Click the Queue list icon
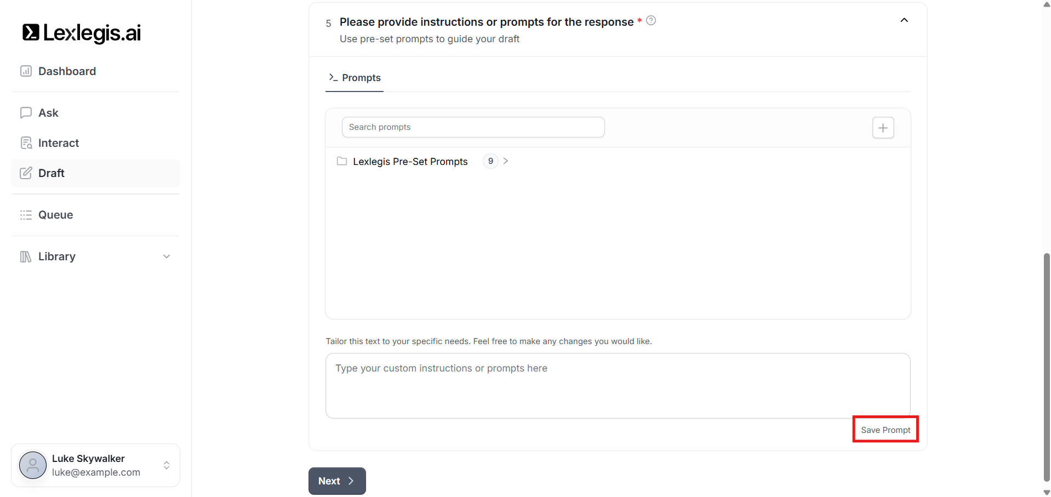 [26, 215]
